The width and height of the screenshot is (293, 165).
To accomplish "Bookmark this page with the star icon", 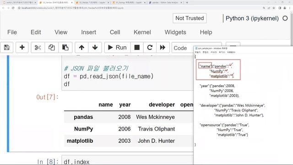I will pos(274,8).
